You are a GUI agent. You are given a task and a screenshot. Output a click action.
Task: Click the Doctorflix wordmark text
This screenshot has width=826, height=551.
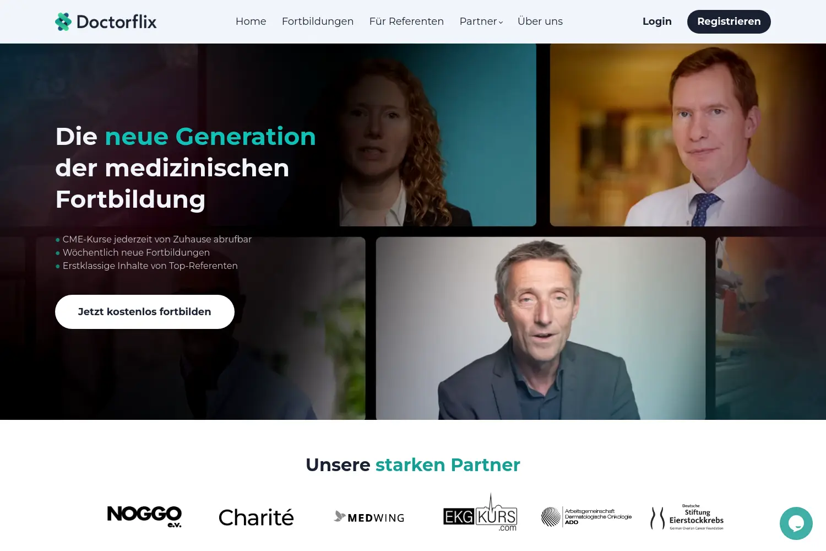117,21
